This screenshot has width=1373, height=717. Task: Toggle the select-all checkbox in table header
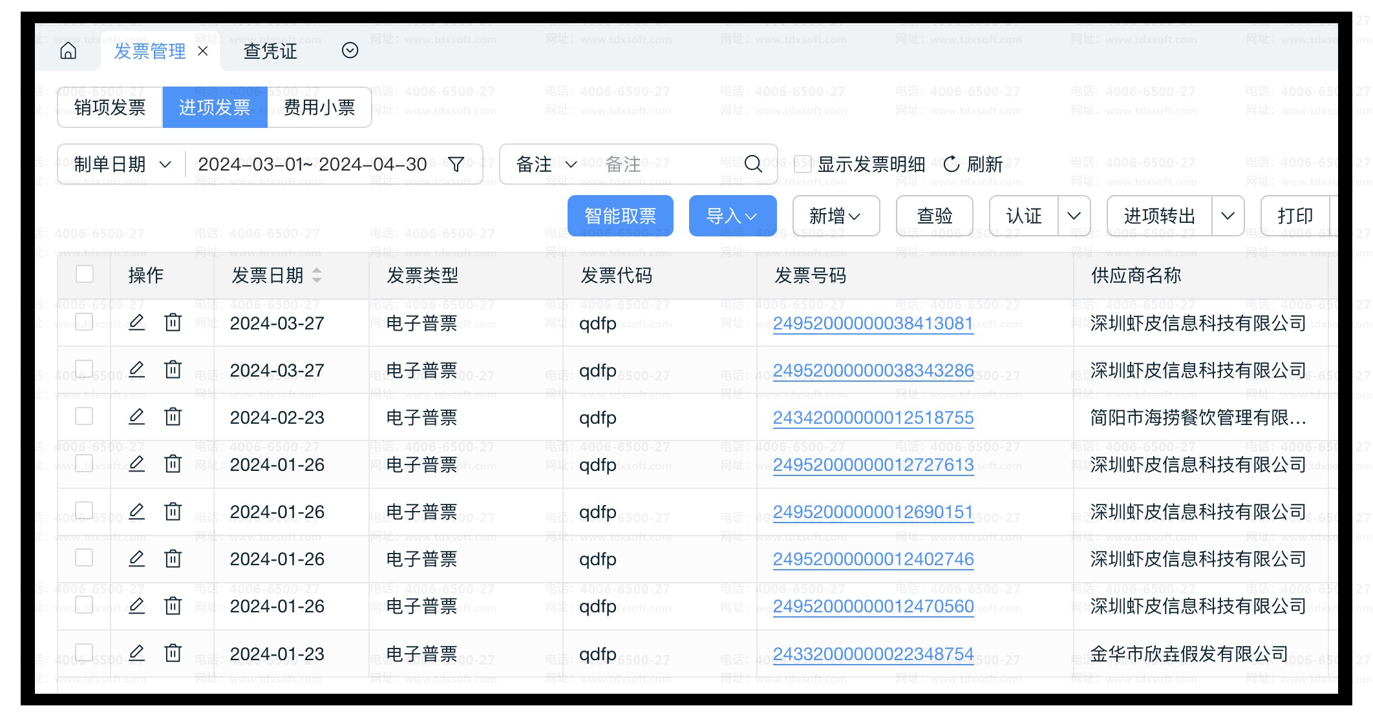[x=85, y=275]
